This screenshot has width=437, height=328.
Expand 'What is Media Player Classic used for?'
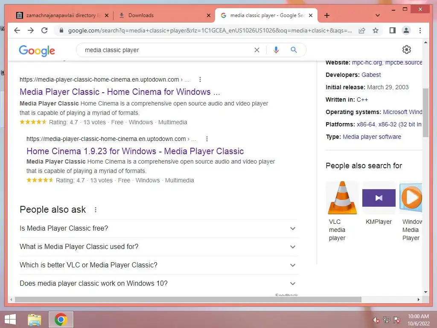(159, 247)
